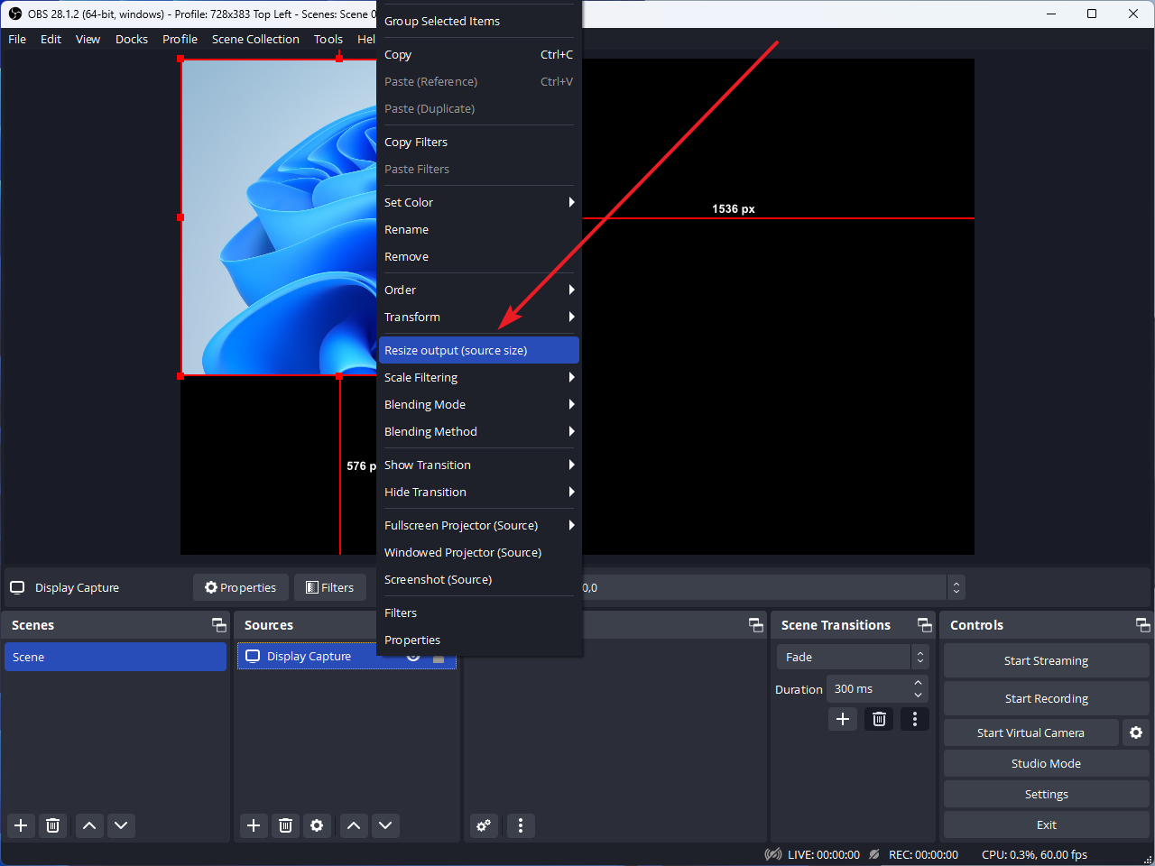Image resolution: width=1155 pixels, height=866 pixels.
Task: Move the source up in the Sources dock
Action: click(354, 825)
